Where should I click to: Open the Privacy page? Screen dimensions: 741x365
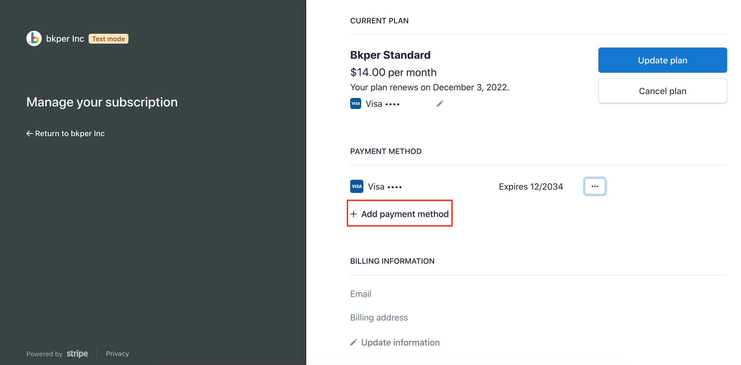coord(117,353)
